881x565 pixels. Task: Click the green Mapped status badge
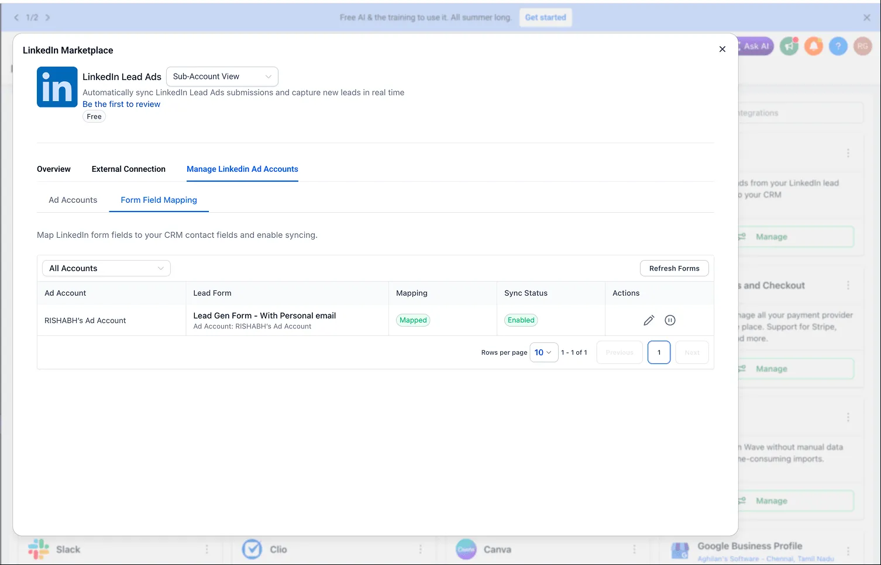click(x=413, y=320)
